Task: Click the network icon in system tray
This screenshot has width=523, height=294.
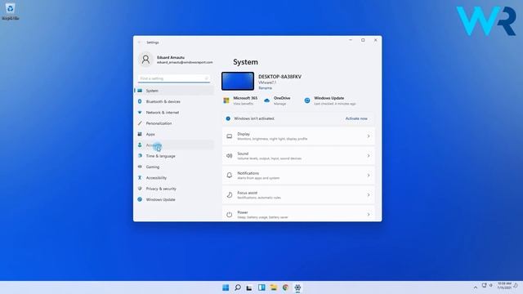Action: tap(484, 285)
